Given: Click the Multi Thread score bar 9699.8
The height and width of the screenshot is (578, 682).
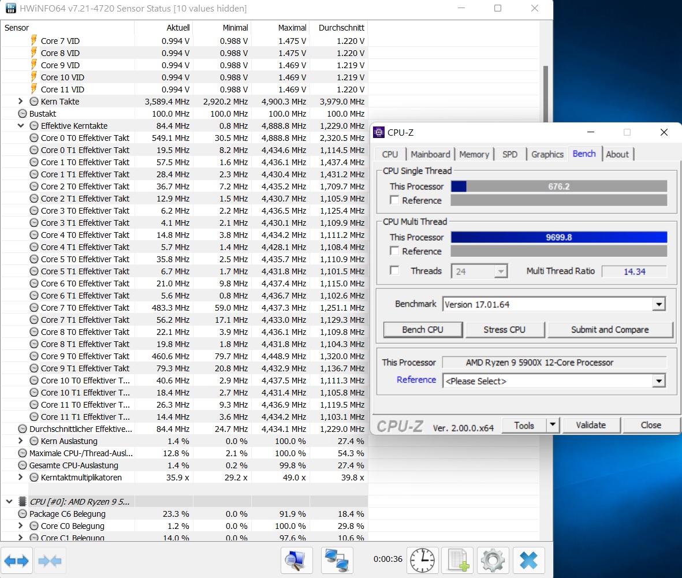Looking at the screenshot, I should [x=559, y=237].
